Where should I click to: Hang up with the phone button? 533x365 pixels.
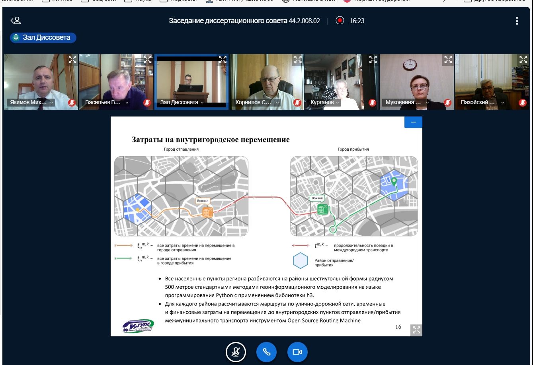tap(267, 352)
